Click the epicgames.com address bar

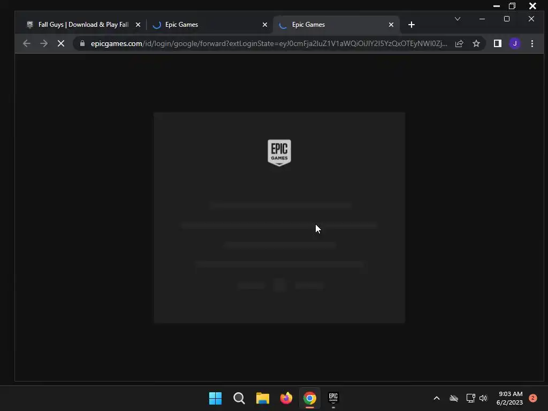(x=269, y=44)
